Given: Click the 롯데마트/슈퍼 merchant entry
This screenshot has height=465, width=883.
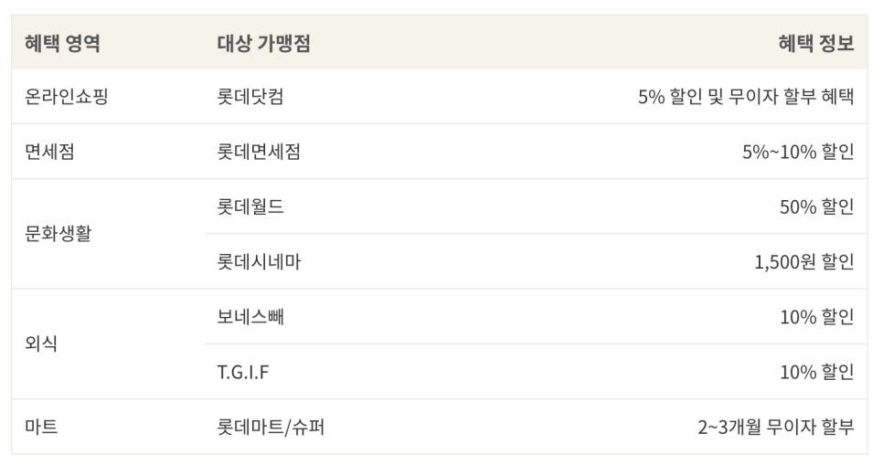Looking at the screenshot, I should click(271, 427).
